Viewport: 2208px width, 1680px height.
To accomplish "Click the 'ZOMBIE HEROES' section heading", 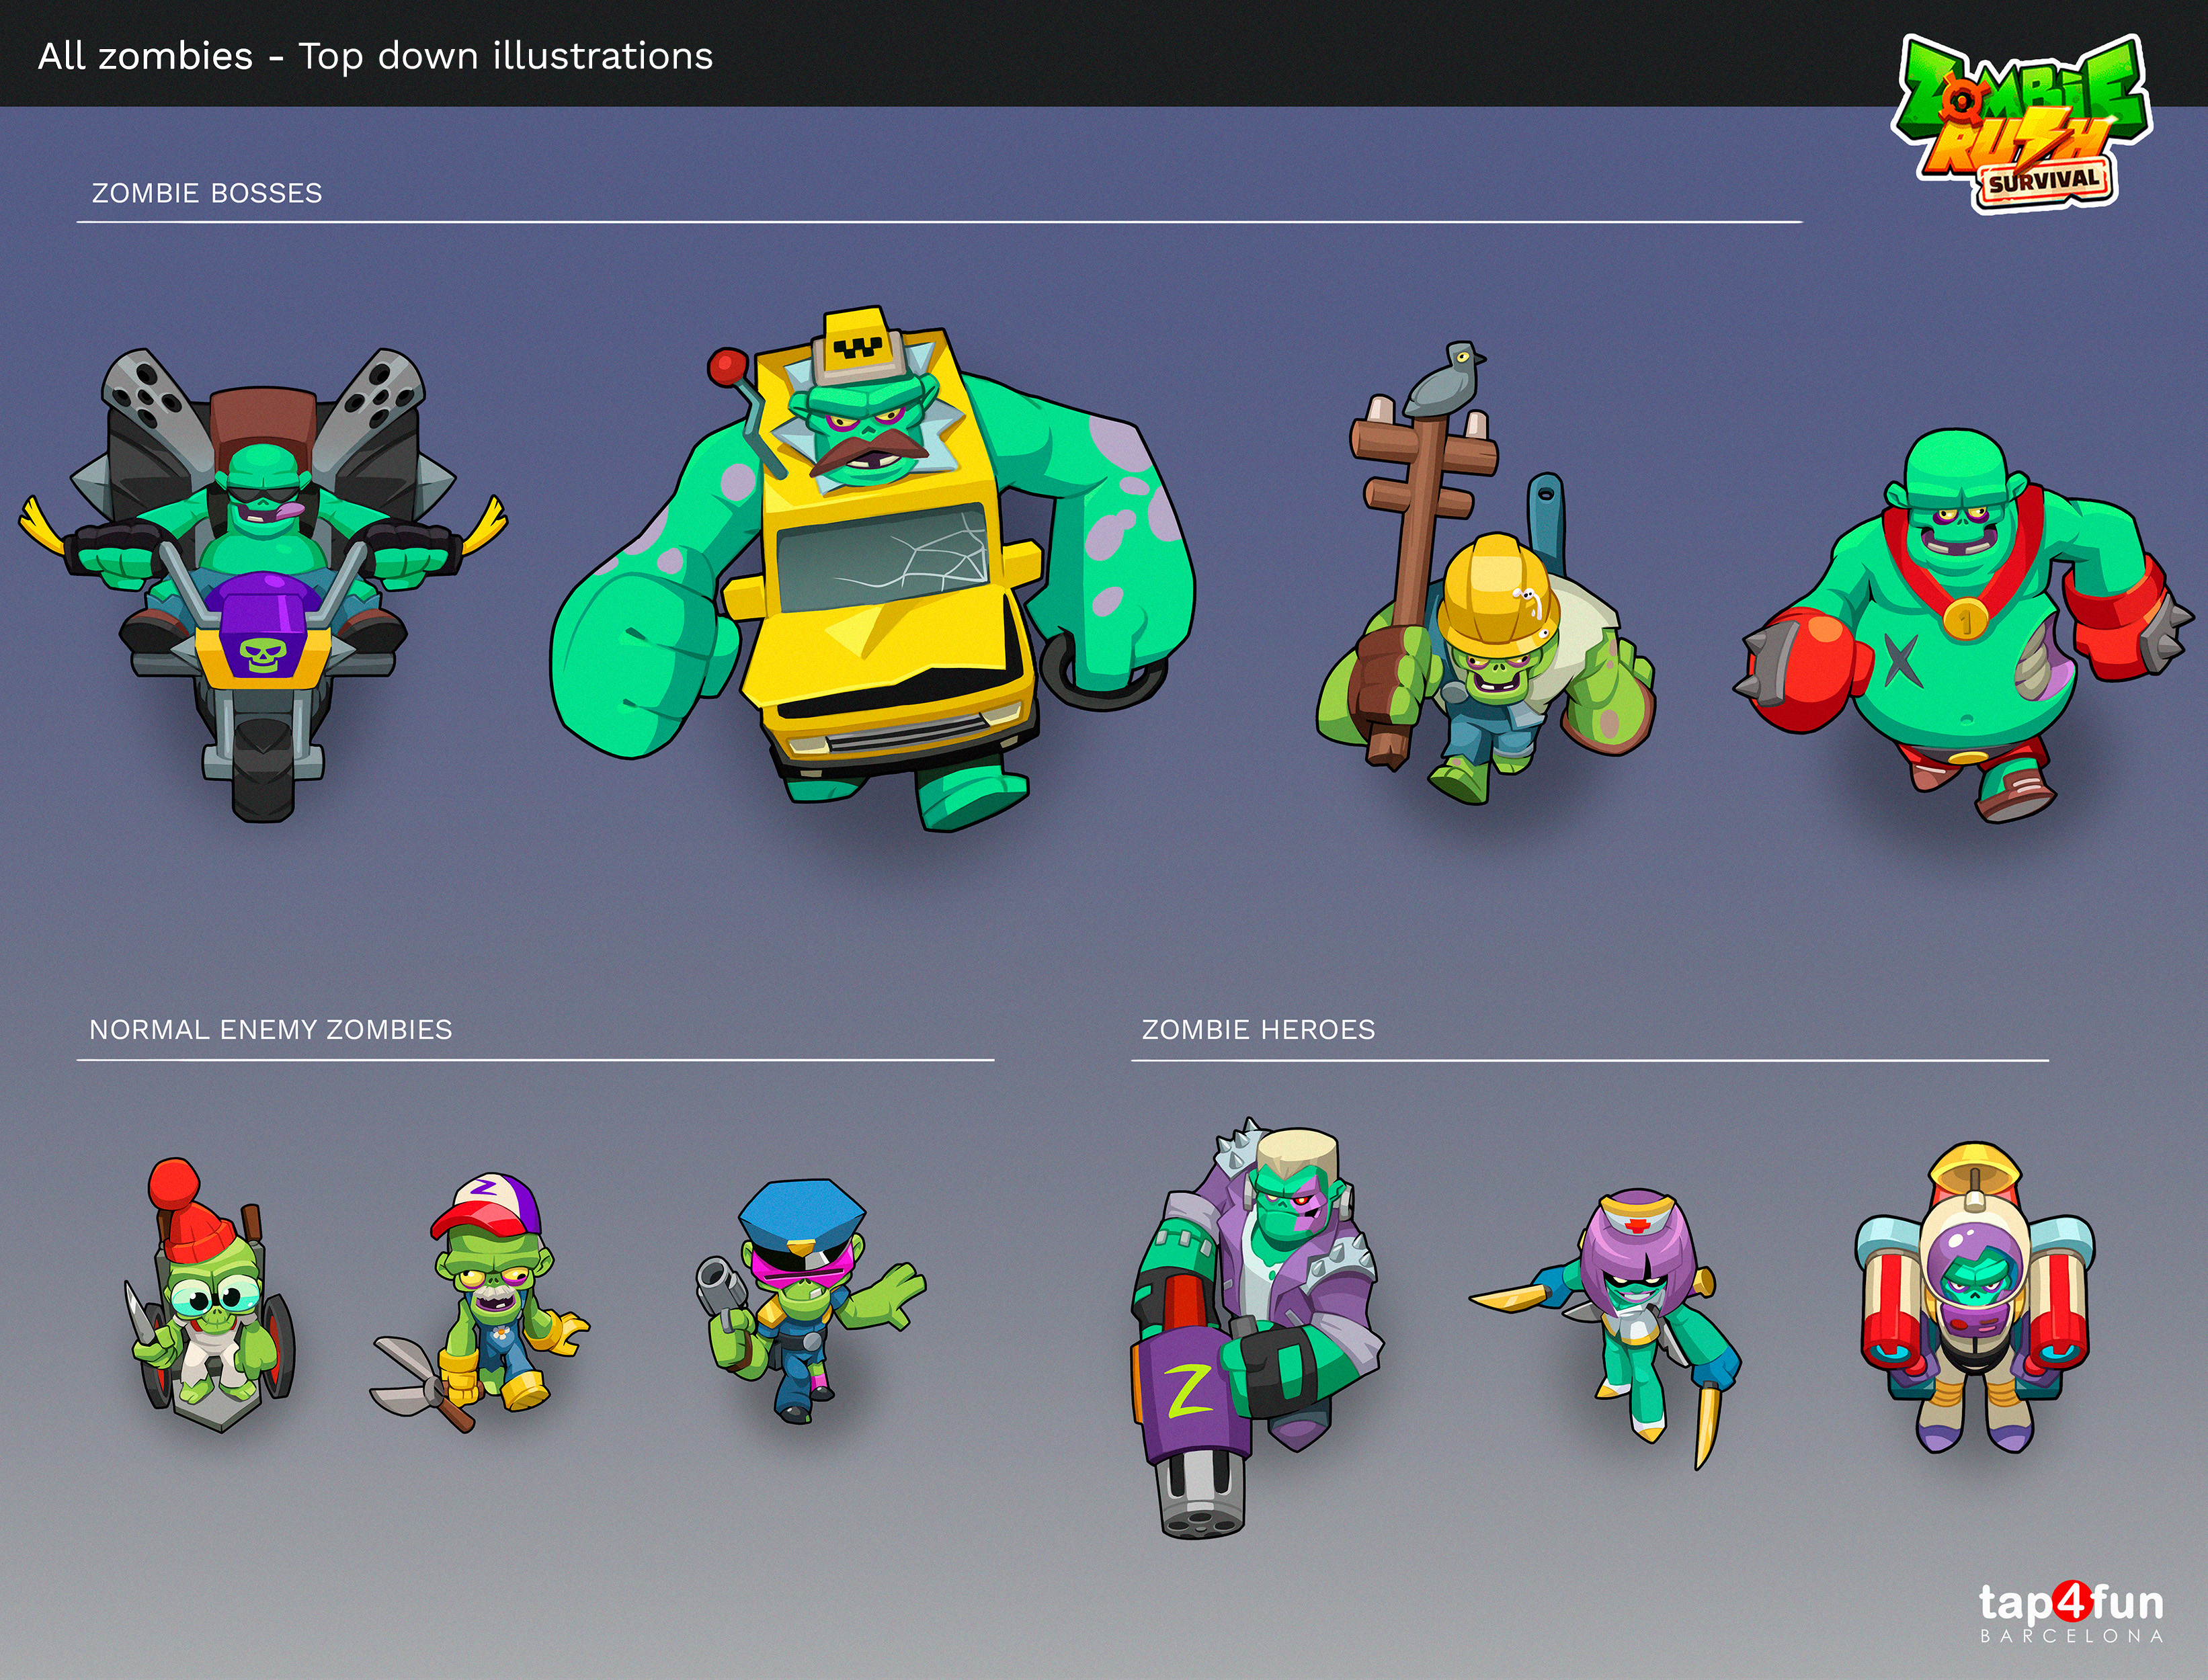I will pos(1259,1030).
